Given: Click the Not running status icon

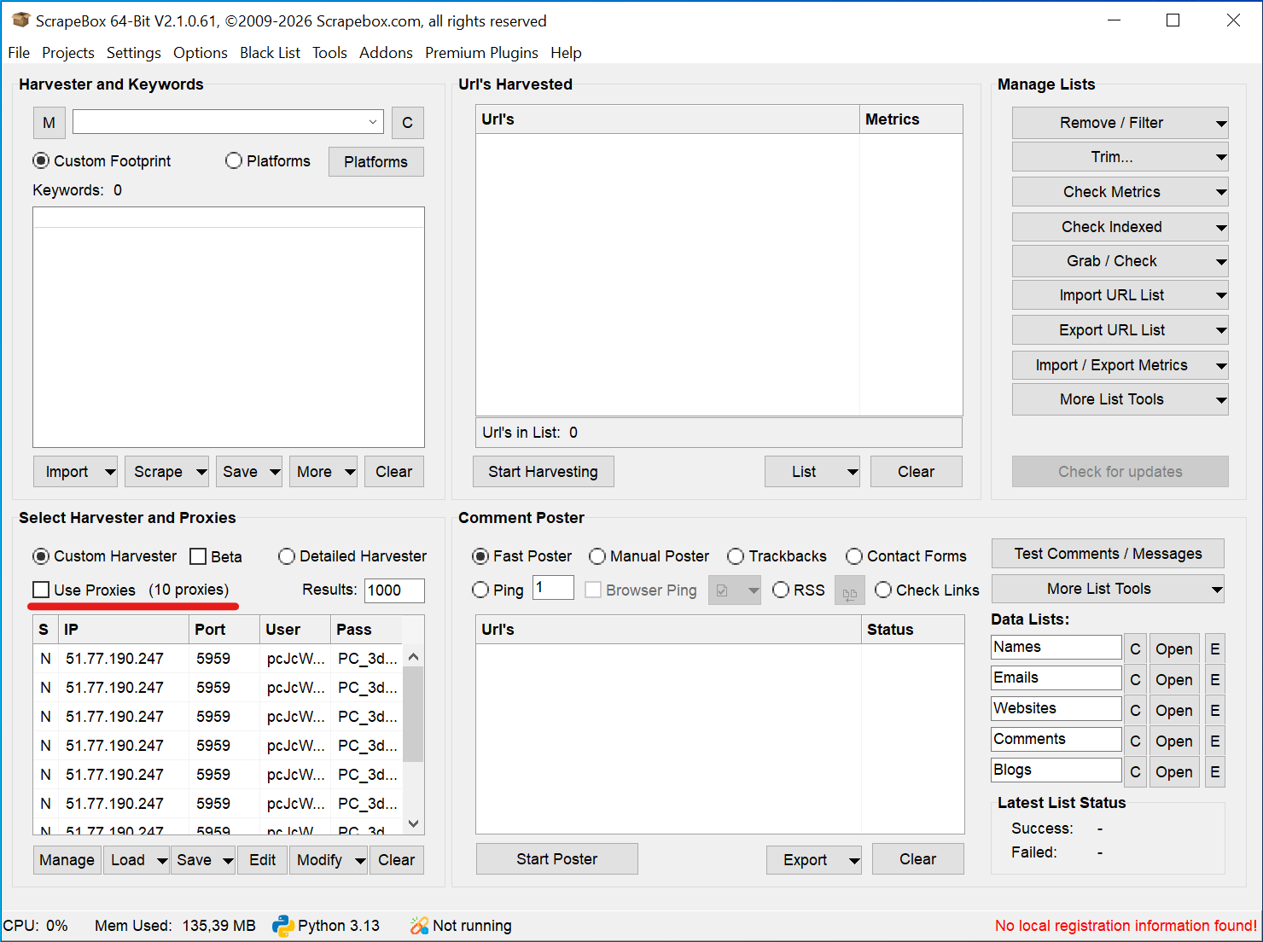Looking at the screenshot, I should point(419,926).
